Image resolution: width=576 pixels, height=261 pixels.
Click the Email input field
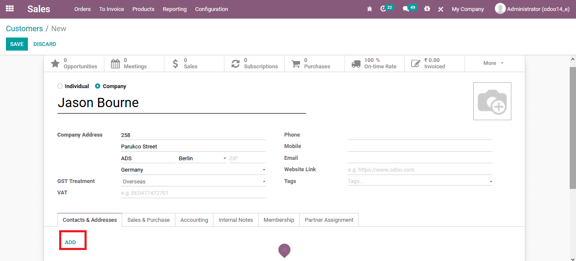point(420,158)
